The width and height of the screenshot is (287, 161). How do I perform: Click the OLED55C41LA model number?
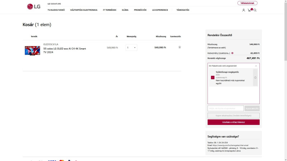[x=51, y=44]
